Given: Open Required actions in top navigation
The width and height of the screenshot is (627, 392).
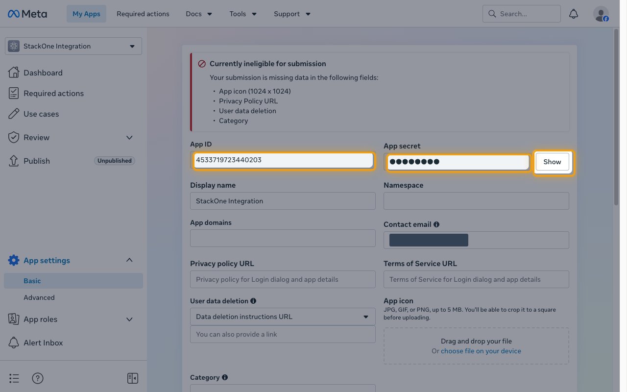Looking at the screenshot, I should (x=143, y=14).
